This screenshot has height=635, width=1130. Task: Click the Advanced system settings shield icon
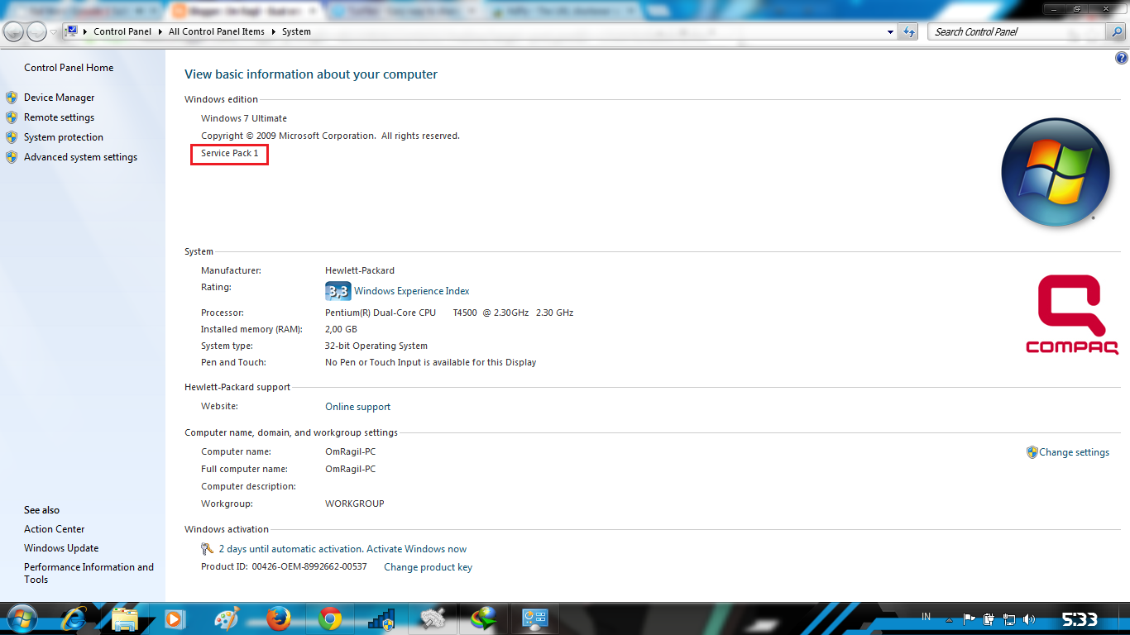click(12, 157)
